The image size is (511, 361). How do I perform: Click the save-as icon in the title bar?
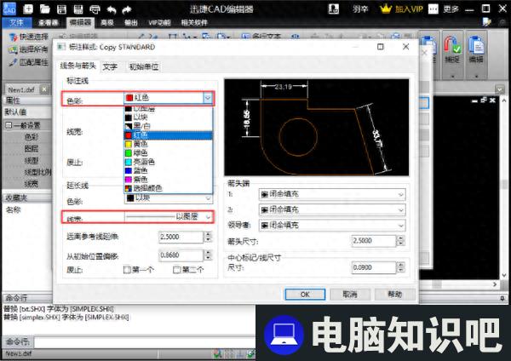coord(78,9)
